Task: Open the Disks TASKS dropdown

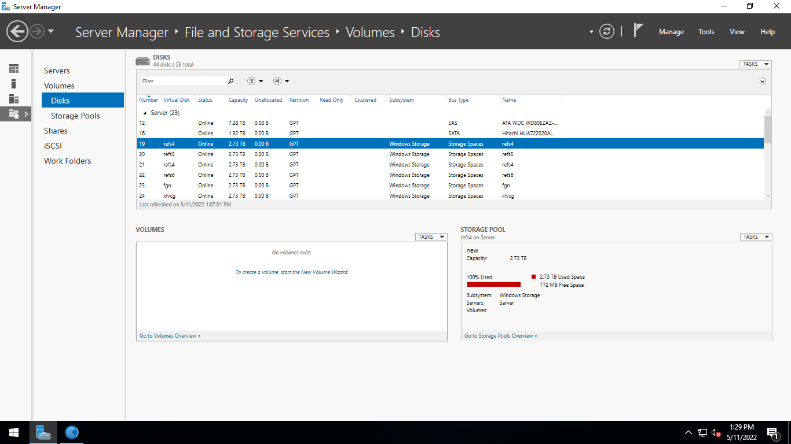Action: tap(755, 64)
